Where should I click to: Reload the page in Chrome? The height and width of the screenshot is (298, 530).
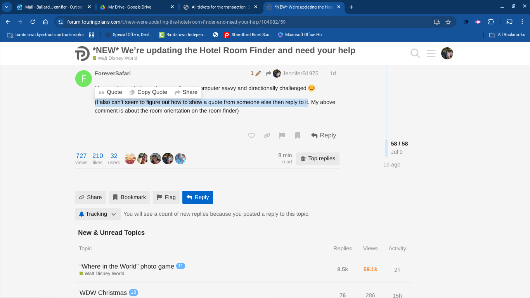pos(33,22)
